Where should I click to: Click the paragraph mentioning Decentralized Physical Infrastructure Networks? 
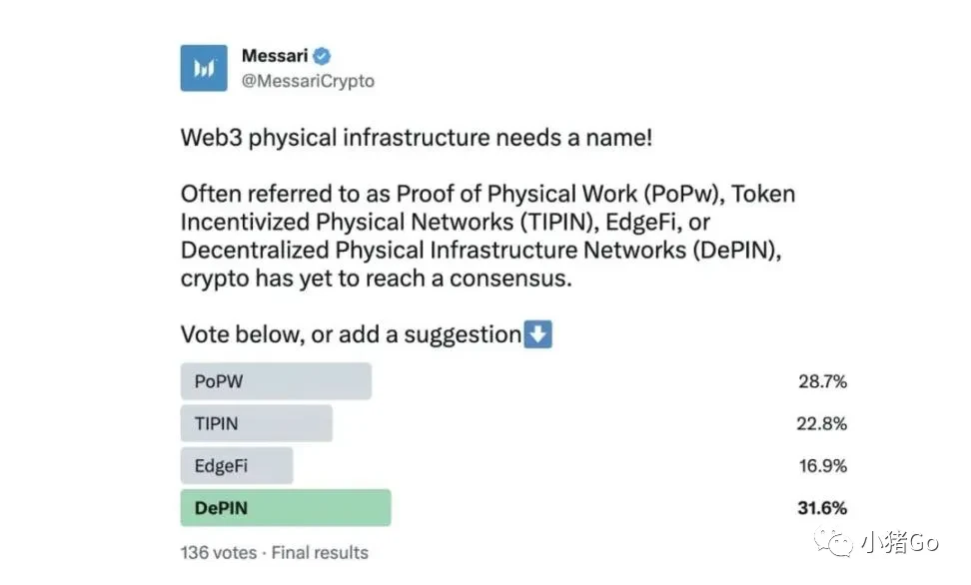coord(480,236)
